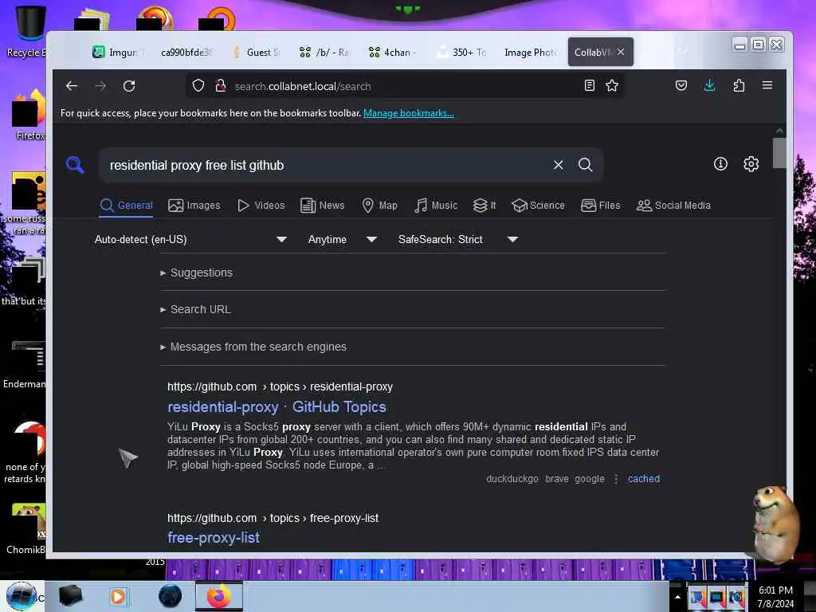Switch to the Music category
The image size is (816, 612).
coord(436,205)
